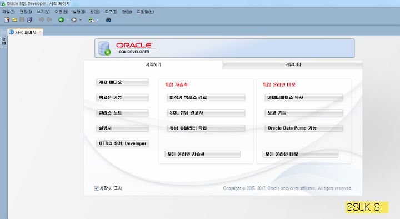The image size is (400, 219).
Task: Click the Oracle SQL Developer database logo
Action: pyautogui.click(x=104, y=48)
